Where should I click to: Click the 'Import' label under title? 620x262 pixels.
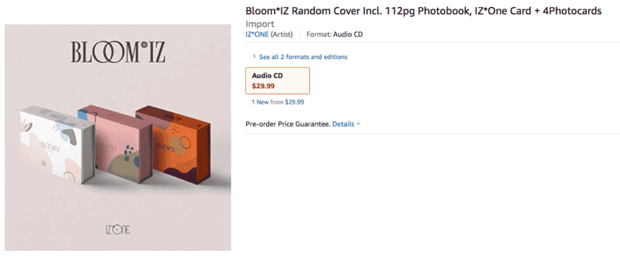pyautogui.click(x=260, y=23)
